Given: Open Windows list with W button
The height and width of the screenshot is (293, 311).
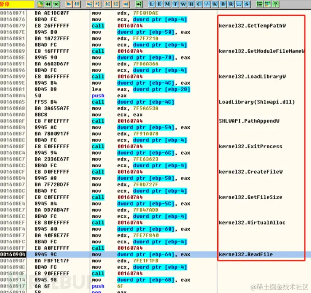Looking at the screenshot, I should coord(183,4).
